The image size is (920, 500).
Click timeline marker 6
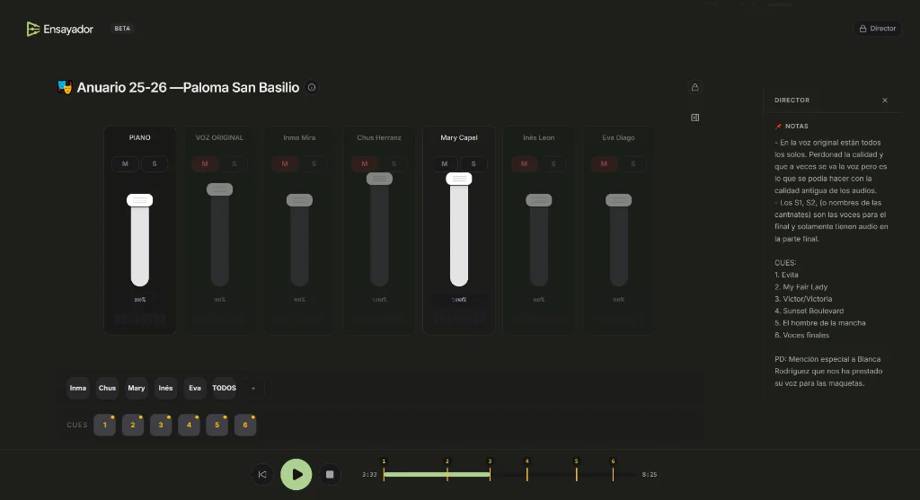(613, 470)
